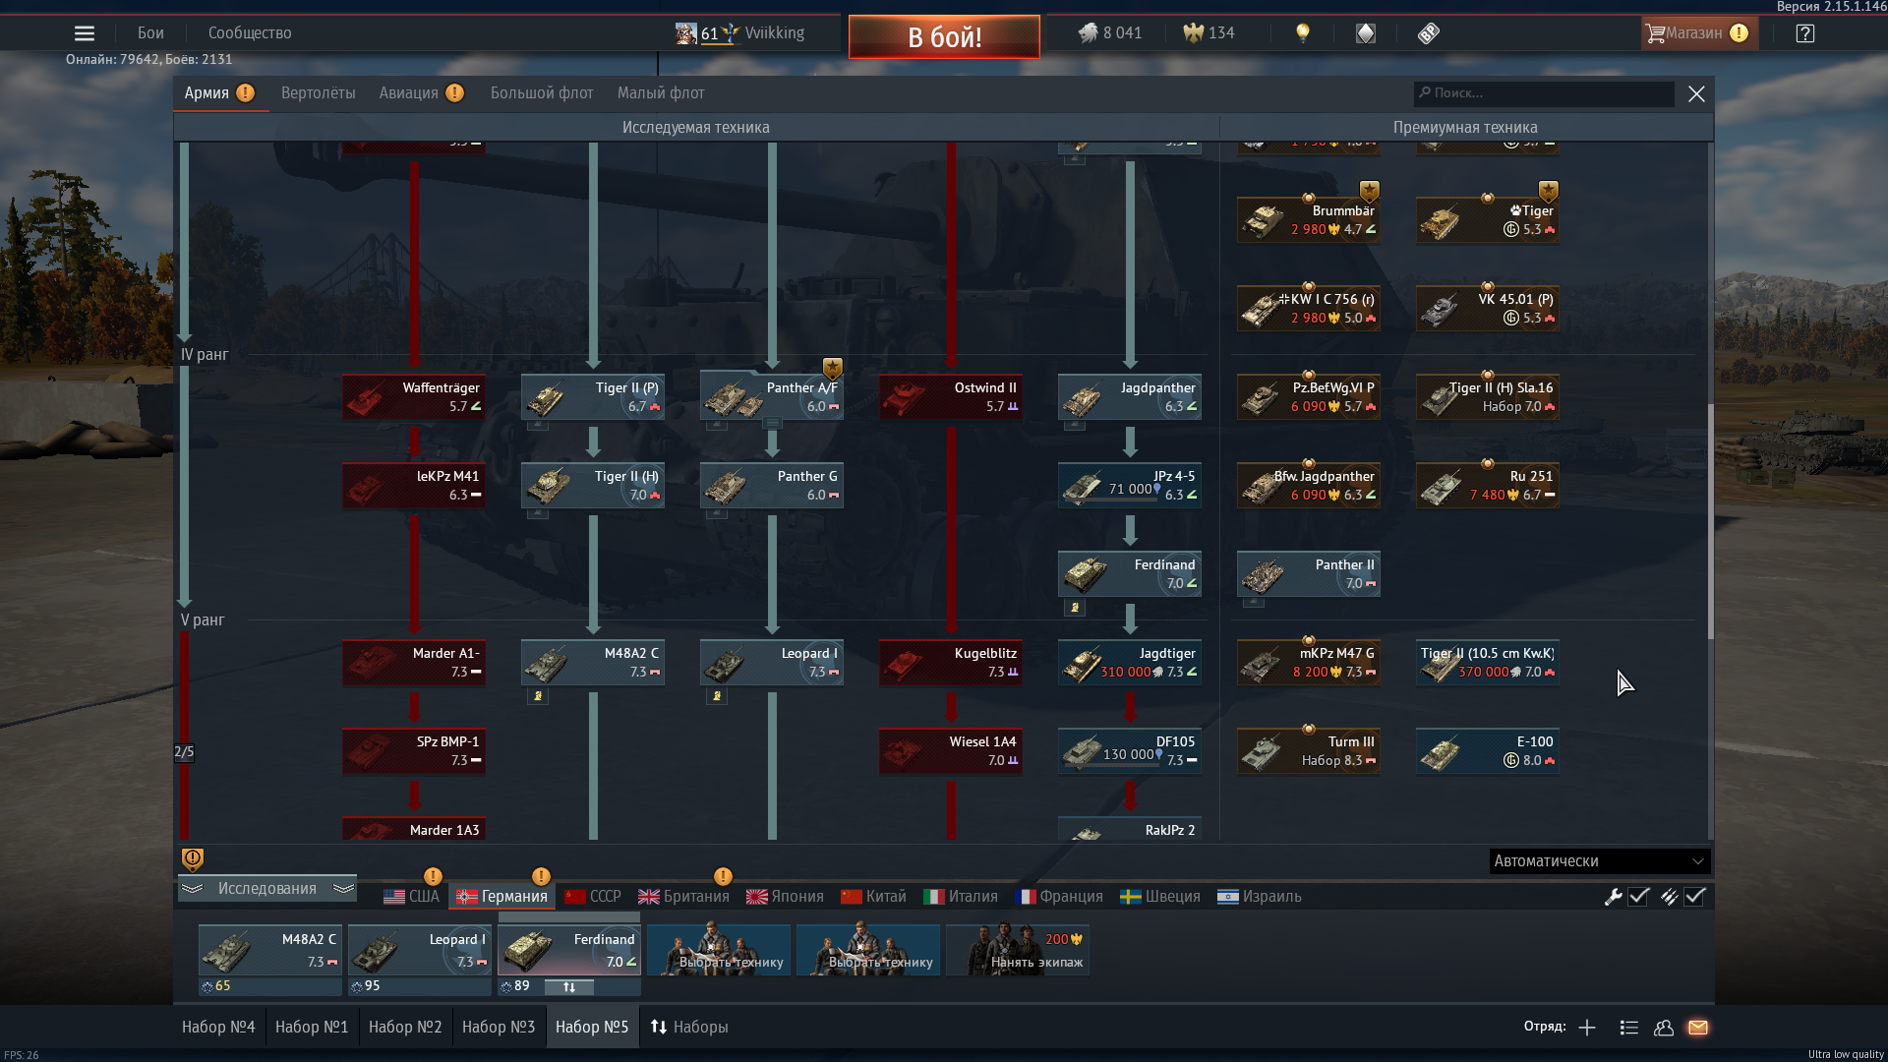Image resolution: width=1888 pixels, height=1062 pixels.
Task: Open the Сообщество menu
Action: (x=250, y=33)
